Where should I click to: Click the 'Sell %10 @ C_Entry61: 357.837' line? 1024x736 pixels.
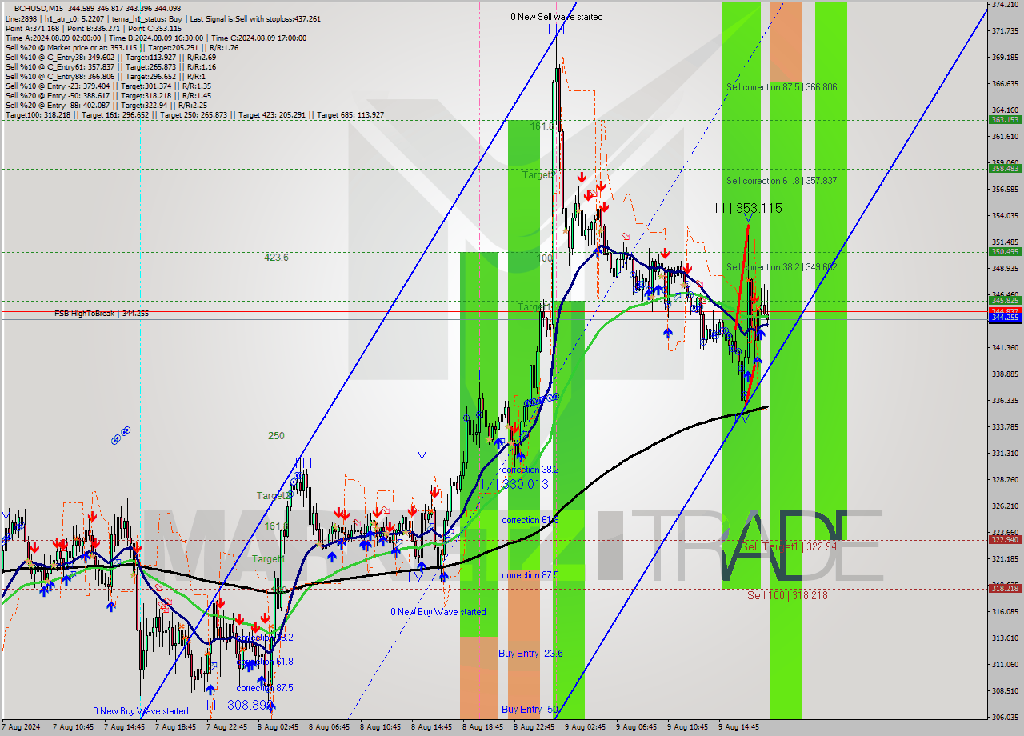[x=110, y=66]
